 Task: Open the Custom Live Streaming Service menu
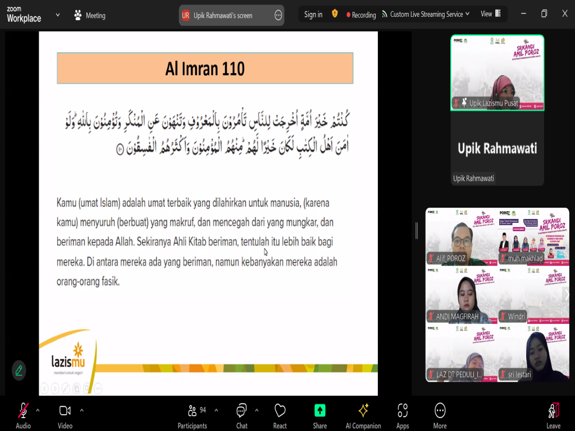click(426, 15)
